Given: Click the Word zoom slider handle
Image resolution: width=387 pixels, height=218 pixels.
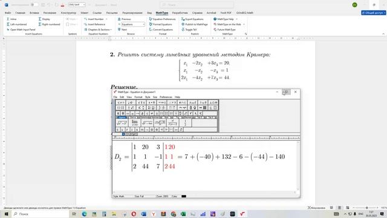Looking at the screenshot, I should coord(367,208).
